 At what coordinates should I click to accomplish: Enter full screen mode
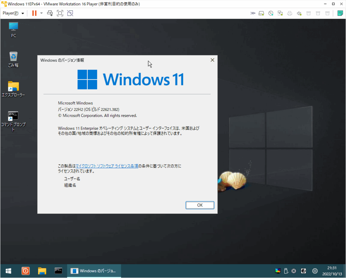coord(60,13)
